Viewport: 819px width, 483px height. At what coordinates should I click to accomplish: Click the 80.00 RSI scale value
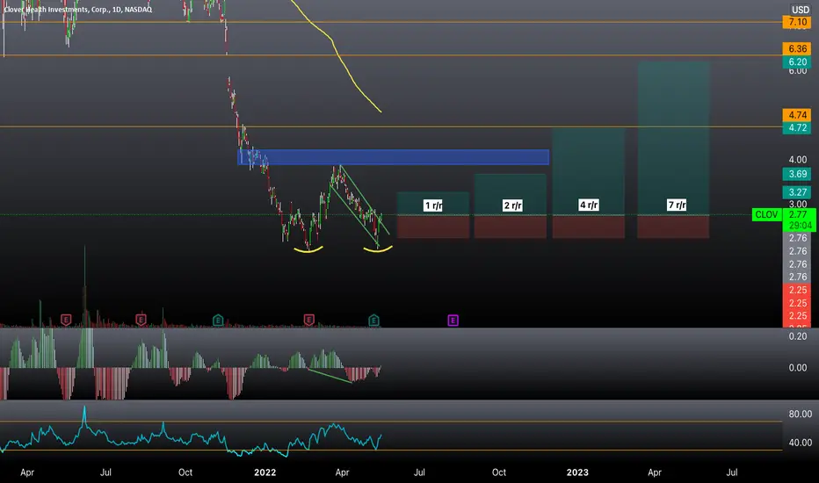(x=801, y=415)
